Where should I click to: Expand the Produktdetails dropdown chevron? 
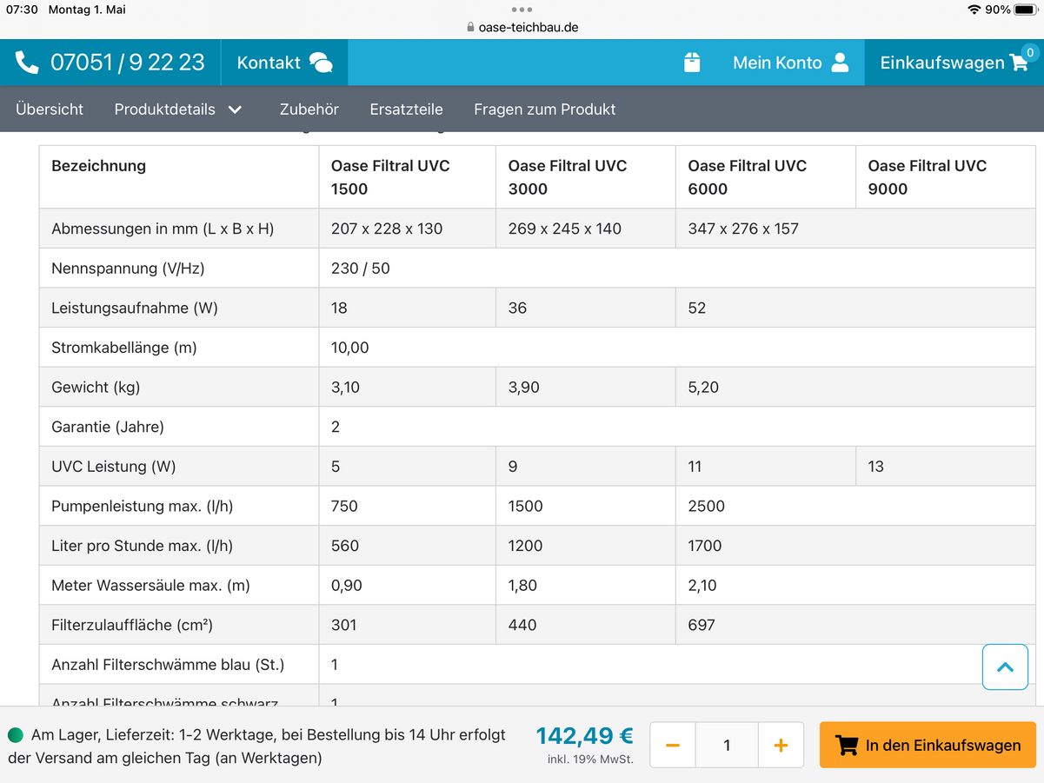tap(235, 109)
